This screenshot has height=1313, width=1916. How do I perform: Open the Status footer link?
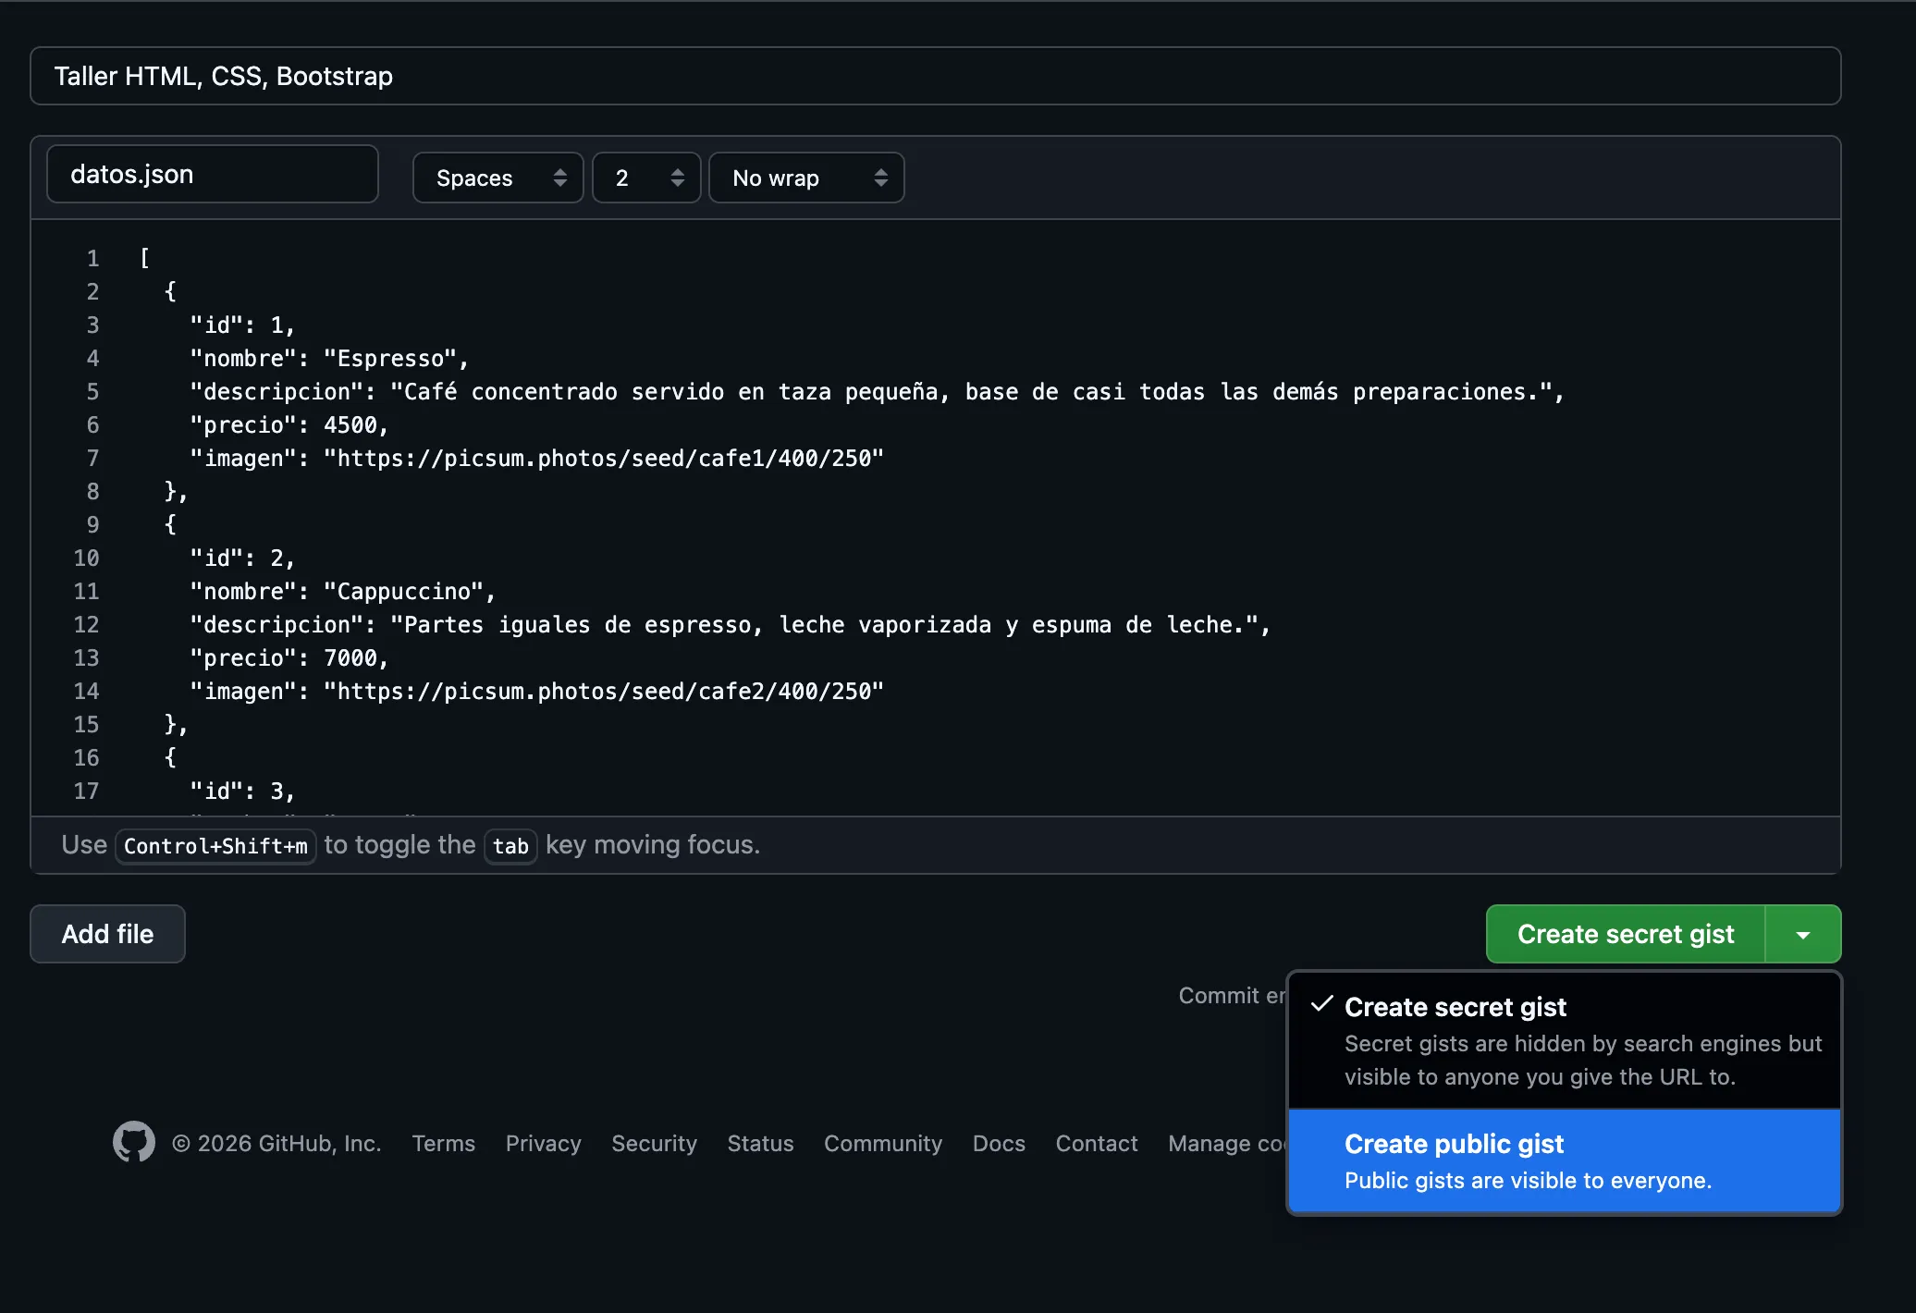[x=760, y=1143]
